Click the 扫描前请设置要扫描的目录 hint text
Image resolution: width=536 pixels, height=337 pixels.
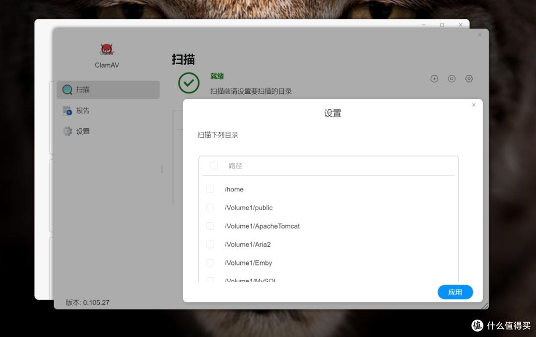click(x=251, y=91)
